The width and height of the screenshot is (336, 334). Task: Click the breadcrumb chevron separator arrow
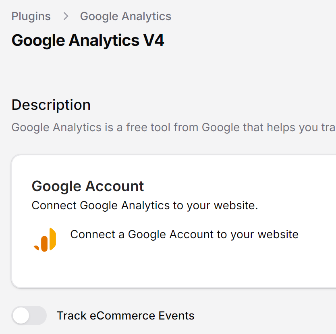tap(65, 16)
